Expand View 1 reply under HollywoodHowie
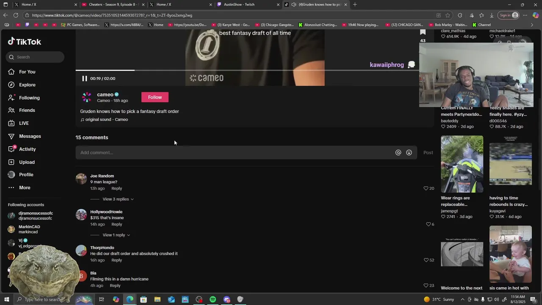Image resolution: width=542 pixels, height=305 pixels. click(x=116, y=235)
